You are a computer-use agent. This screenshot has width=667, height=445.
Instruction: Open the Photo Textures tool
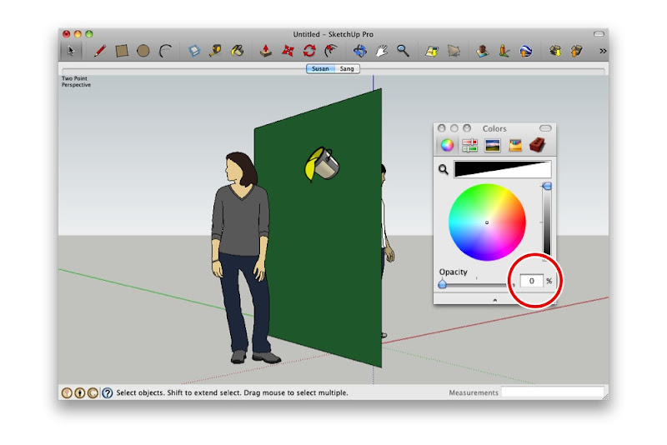[x=504, y=51]
